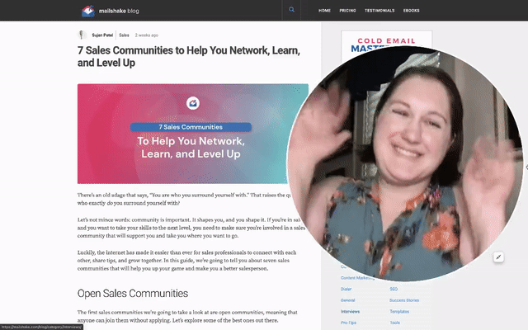528x330 pixels.
Task: Click the article headline about 7 Sales Communities
Action: [189, 56]
